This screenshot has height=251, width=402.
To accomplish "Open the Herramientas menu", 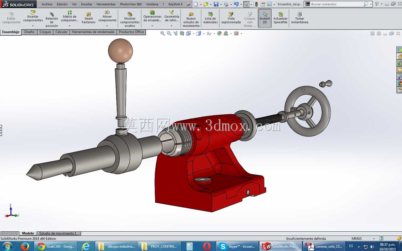I will tap(106, 4).
